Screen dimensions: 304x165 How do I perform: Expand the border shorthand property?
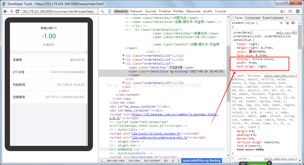[x=250, y=139]
